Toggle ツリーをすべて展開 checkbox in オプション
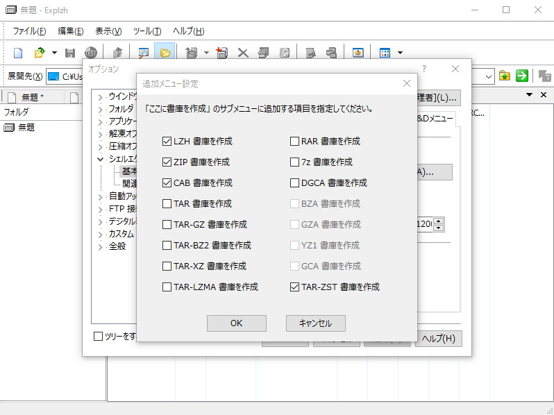Screen dimensions: 554x415 point(98,337)
